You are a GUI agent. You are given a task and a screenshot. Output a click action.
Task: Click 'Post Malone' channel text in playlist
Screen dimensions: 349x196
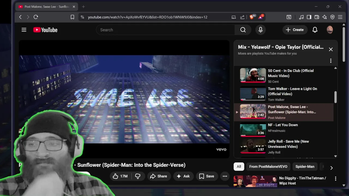pos(276,118)
